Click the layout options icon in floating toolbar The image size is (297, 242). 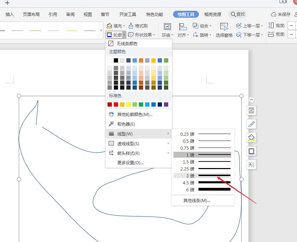[251, 110]
